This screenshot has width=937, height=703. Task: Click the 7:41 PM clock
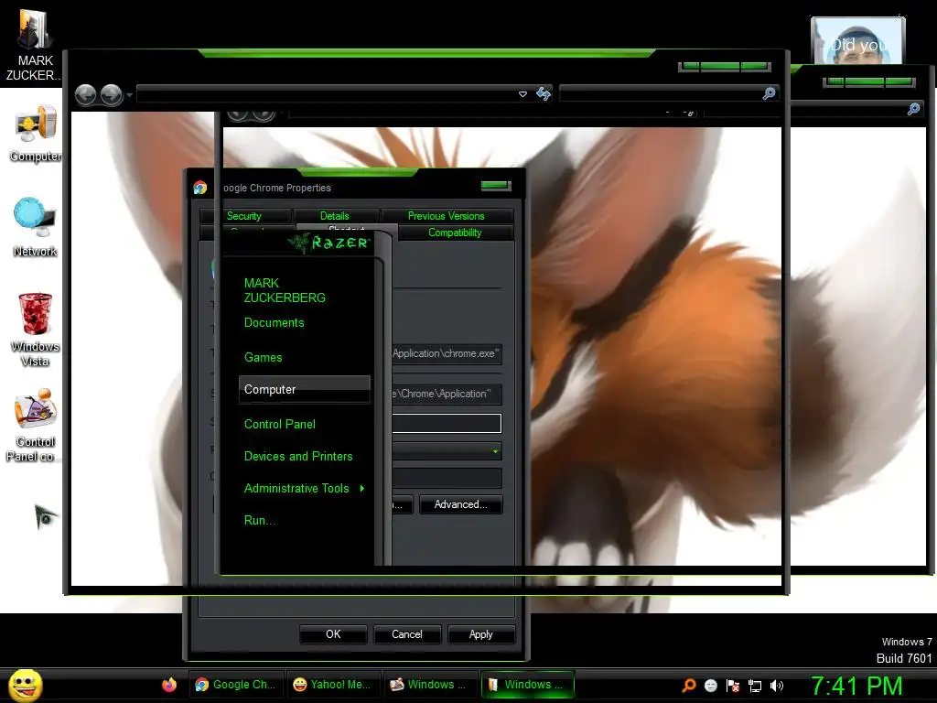click(x=856, y=686)
